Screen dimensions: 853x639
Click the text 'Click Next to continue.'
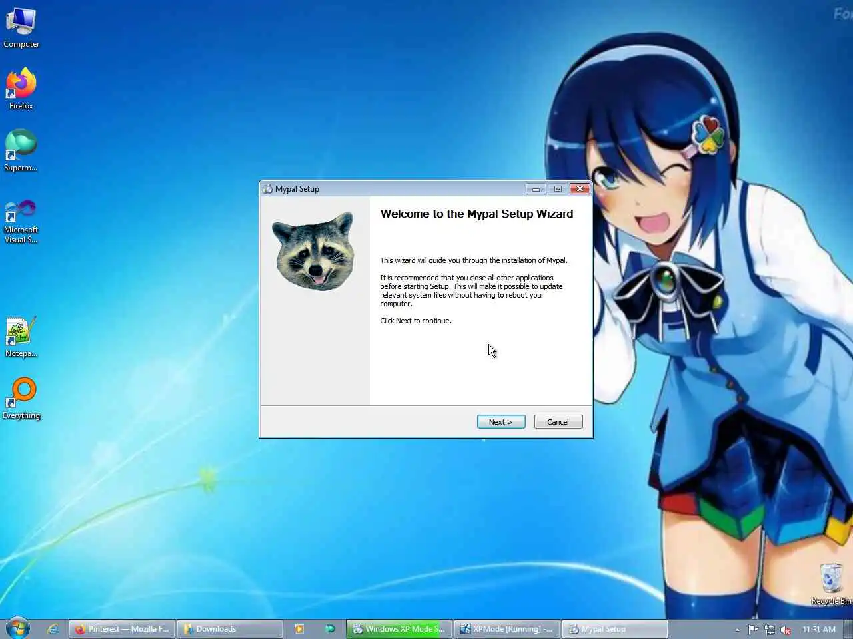416,321
